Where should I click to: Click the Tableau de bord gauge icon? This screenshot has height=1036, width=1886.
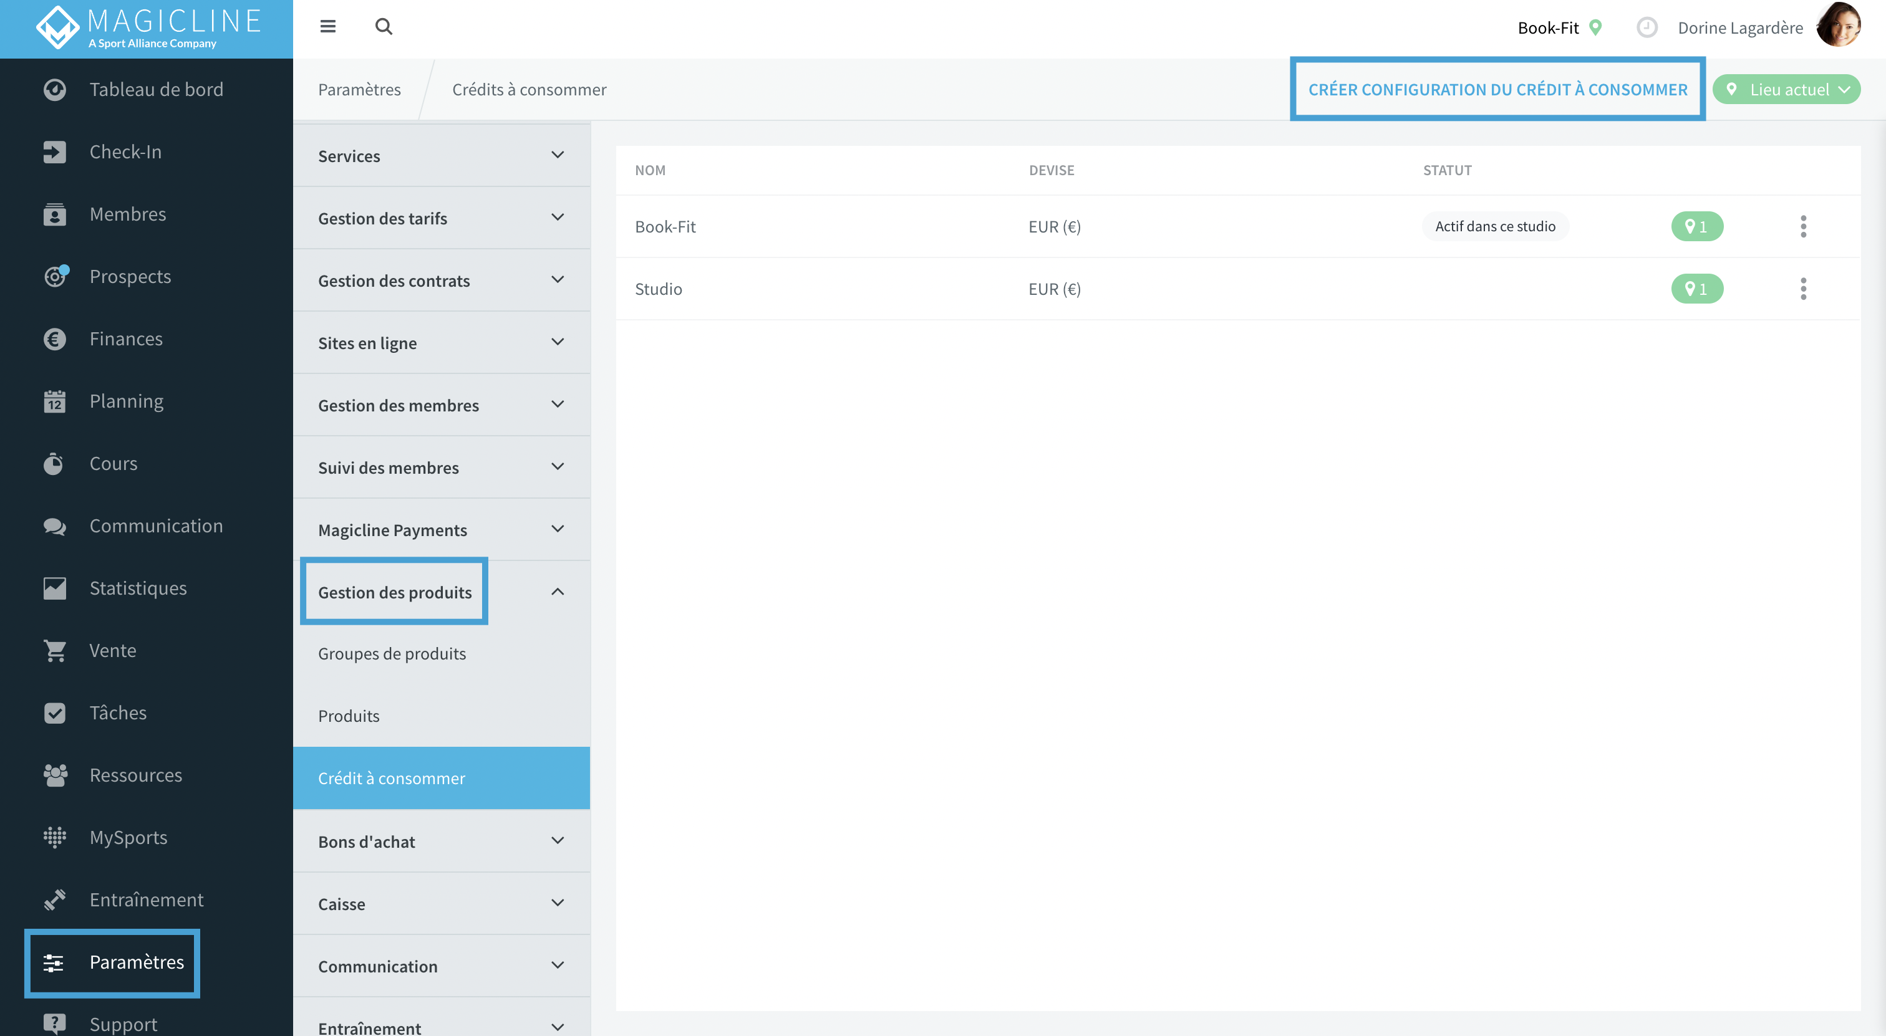pos(54,89)
